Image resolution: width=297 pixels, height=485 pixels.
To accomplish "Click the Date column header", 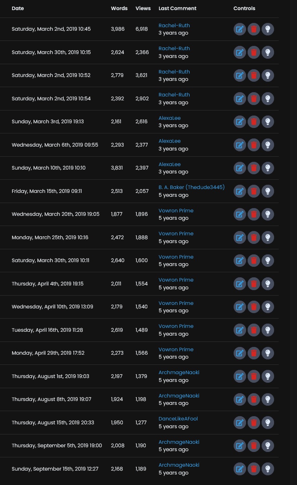I will click(x=18, y=8).
